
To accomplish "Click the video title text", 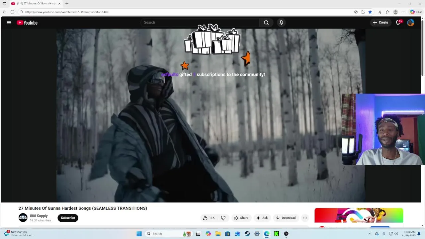I will [83, 208].
